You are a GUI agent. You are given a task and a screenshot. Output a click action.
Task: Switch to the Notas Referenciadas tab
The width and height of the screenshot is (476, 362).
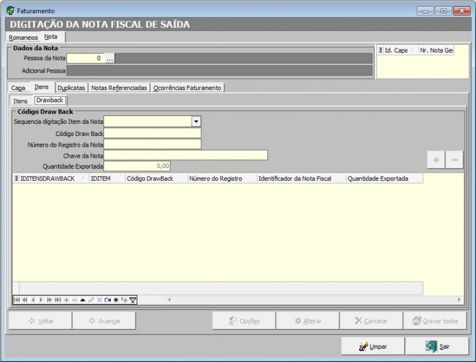(x=119, y=88)
